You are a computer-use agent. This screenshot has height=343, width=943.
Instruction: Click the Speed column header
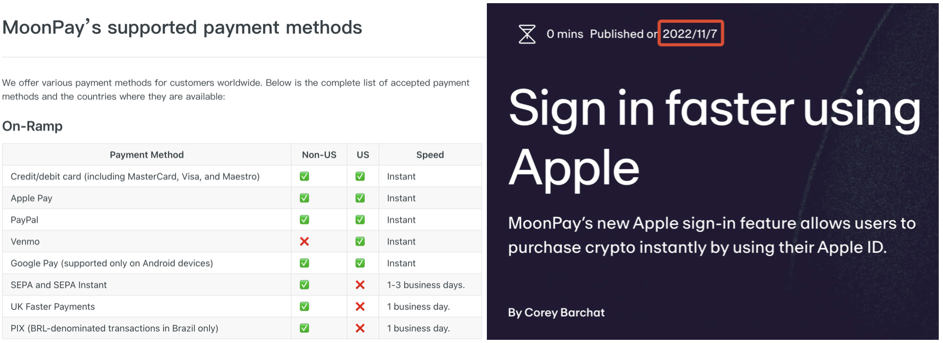pos(430,155)
